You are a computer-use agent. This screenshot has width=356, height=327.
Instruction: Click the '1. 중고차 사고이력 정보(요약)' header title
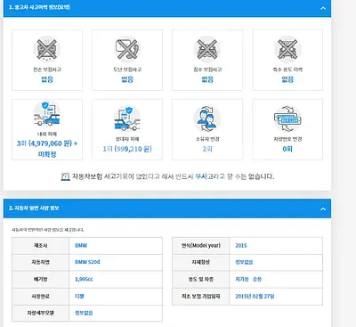point(39,7)
